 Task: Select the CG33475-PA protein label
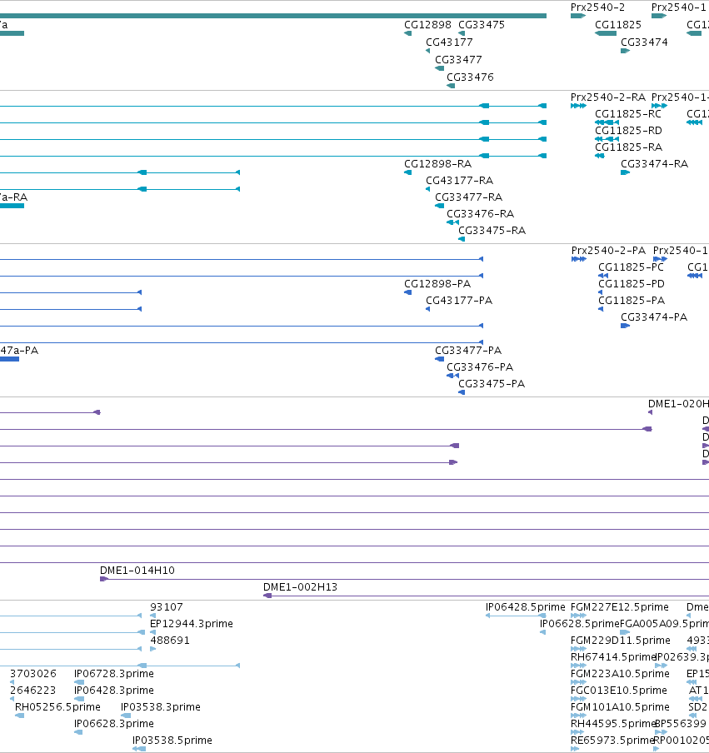coord(492,384)
